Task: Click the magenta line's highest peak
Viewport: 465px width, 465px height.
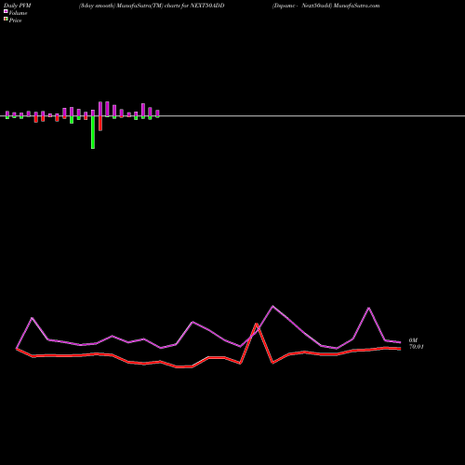Action: click(x=272, y=306)
